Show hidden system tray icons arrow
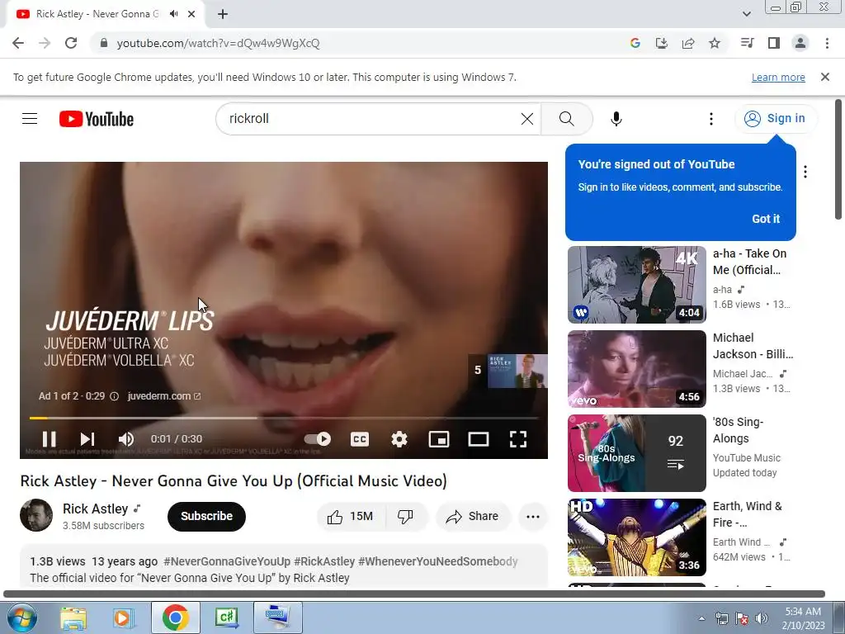The image size is (845, 634). 701,618
